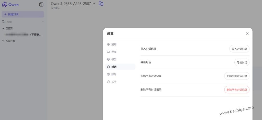The width and height of the screenshot is (262, 120).
Task: Click the search magnifier icon
Action: pos(3,21)
